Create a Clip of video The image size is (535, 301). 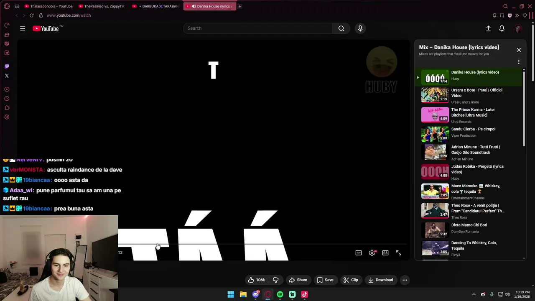point(351,280)
